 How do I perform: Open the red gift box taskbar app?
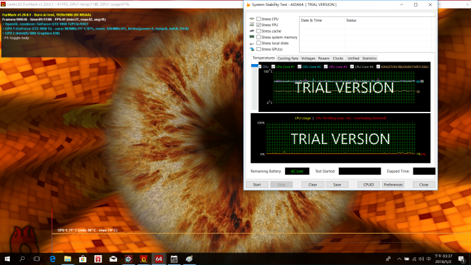coord(98,258)
